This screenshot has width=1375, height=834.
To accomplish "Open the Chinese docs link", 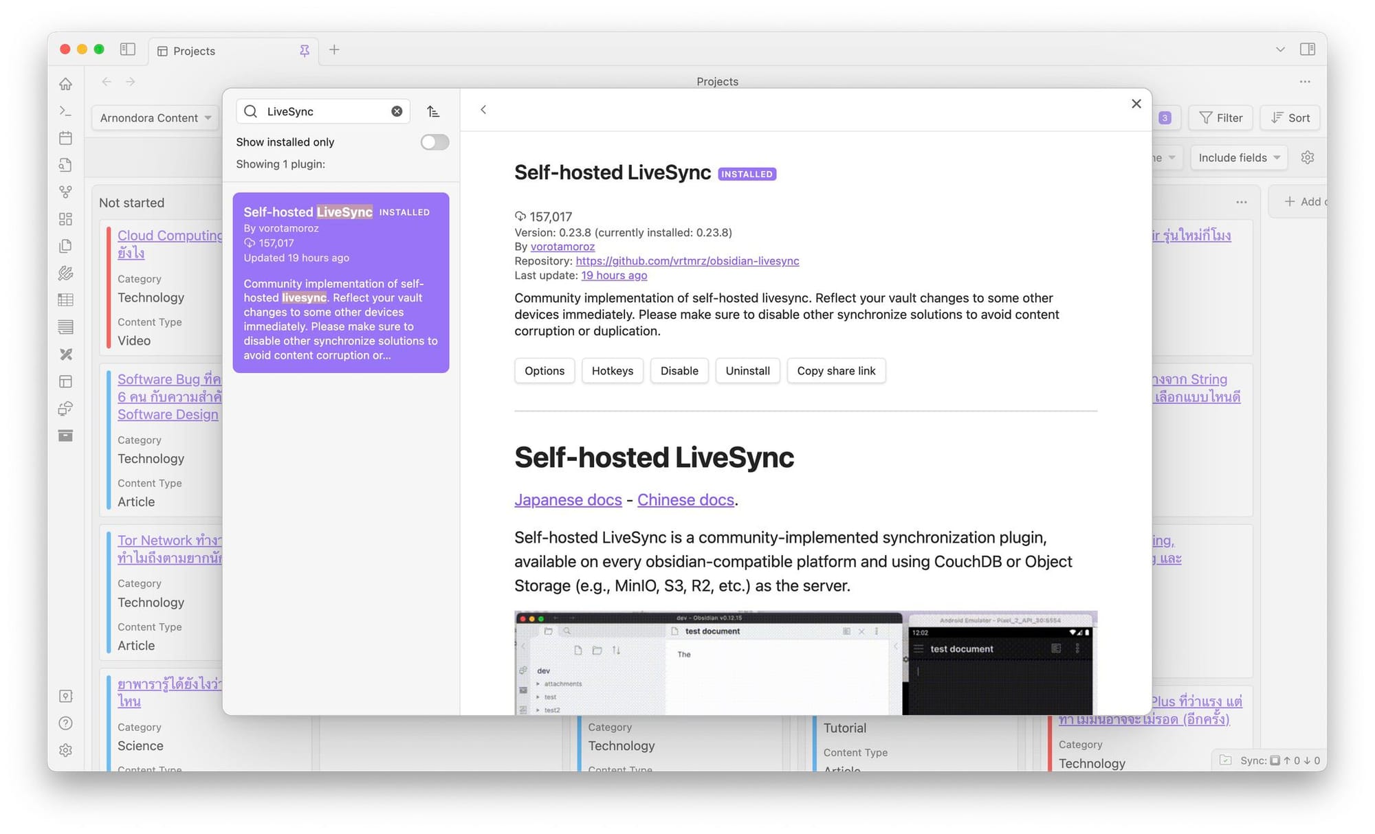I will click(x=685, y=500).
